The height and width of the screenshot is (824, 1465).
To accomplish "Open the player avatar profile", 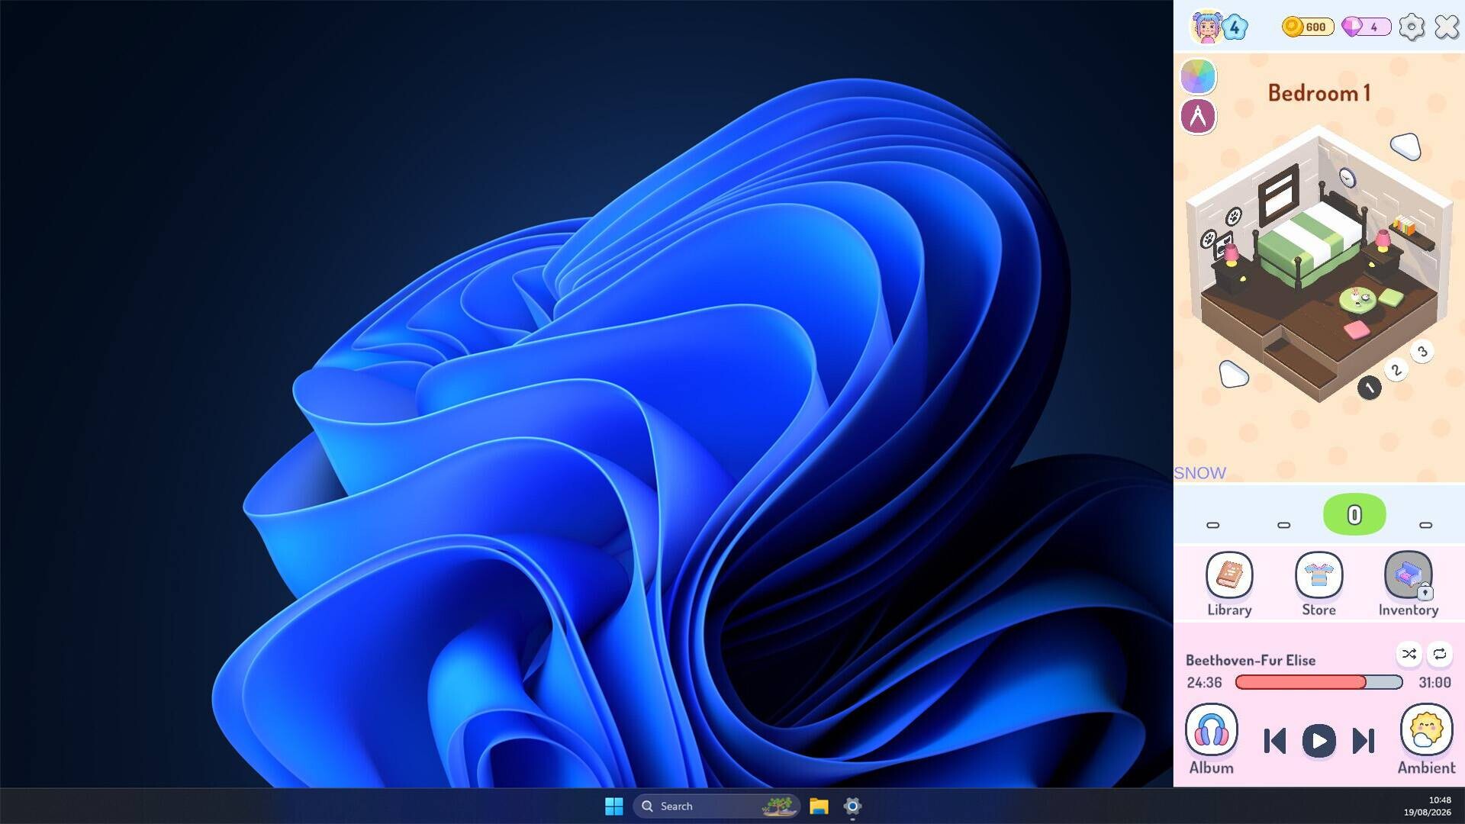I will tap(1206, 27).
